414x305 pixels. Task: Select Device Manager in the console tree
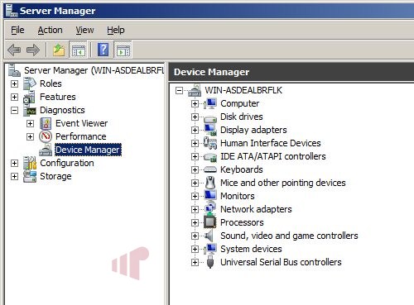click(x=88, y=150)
